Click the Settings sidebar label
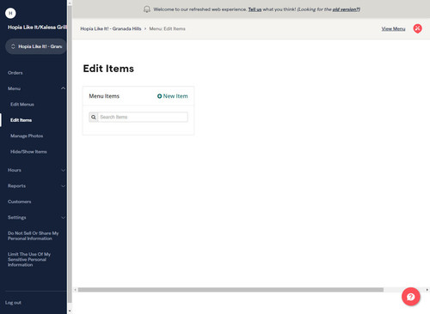Image resolution: width=430 pixels, height=314 pixels. click(x=16, y=218)
